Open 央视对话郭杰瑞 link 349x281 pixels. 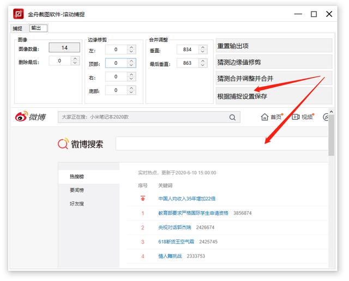point(174,227)
